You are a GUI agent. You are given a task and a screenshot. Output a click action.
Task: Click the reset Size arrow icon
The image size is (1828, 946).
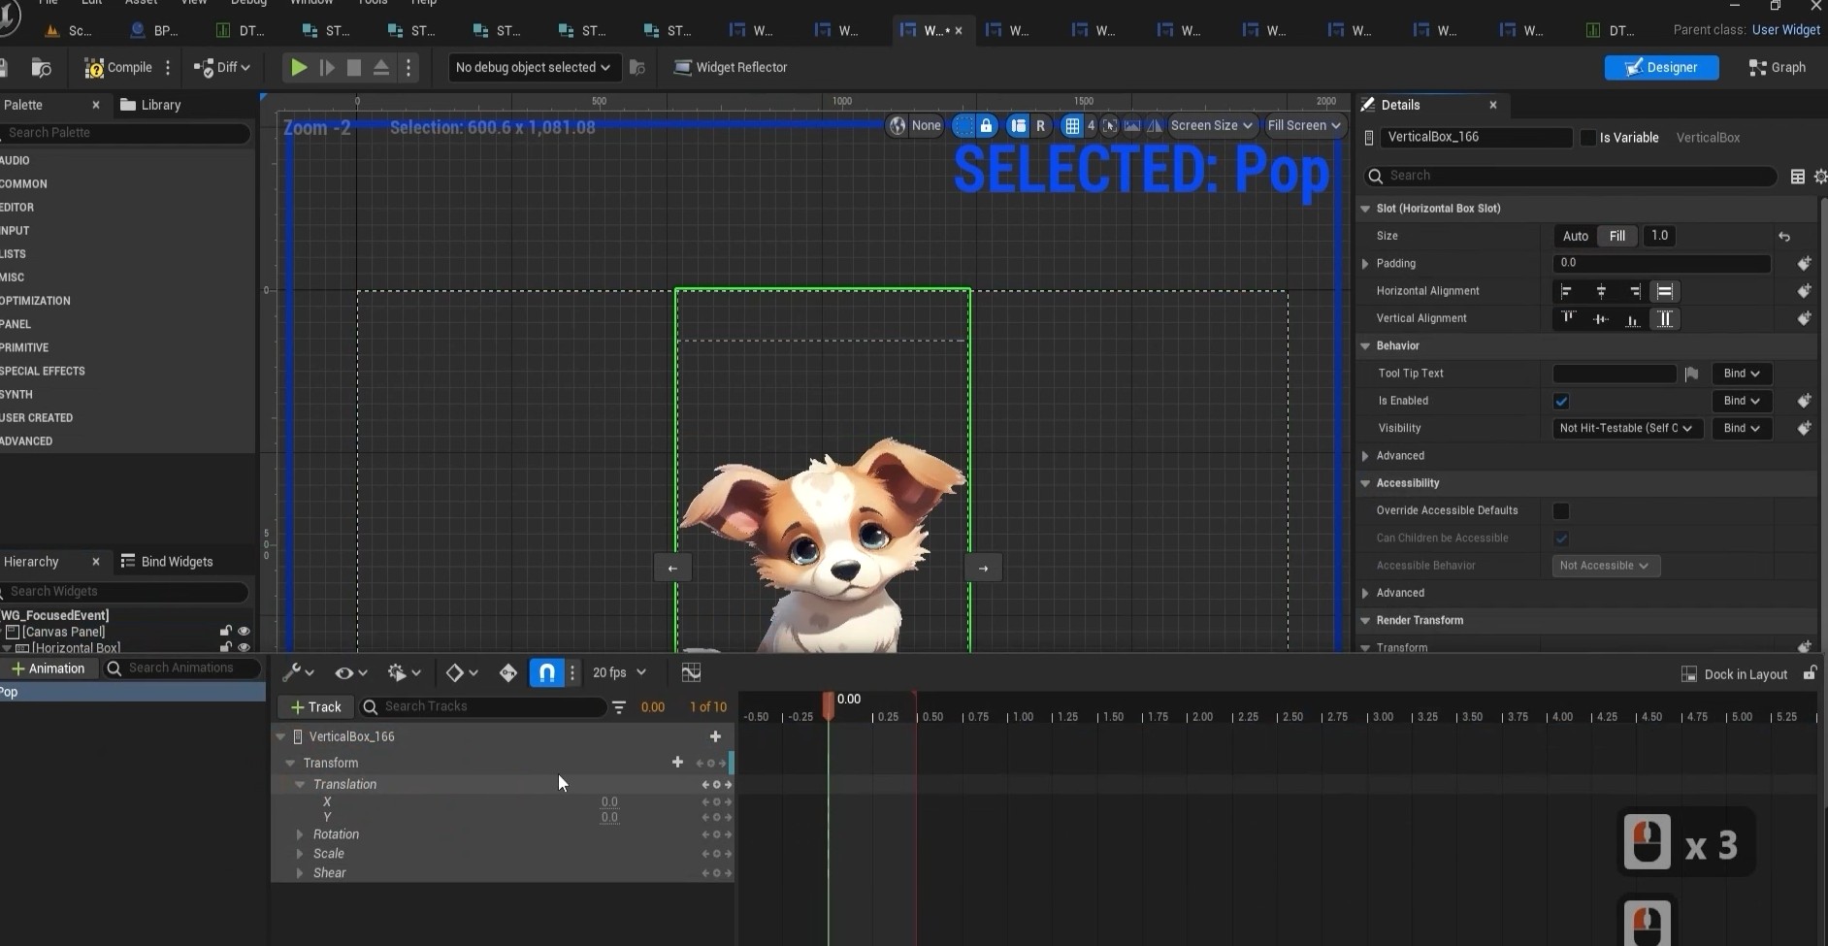tap(1783, 236)
